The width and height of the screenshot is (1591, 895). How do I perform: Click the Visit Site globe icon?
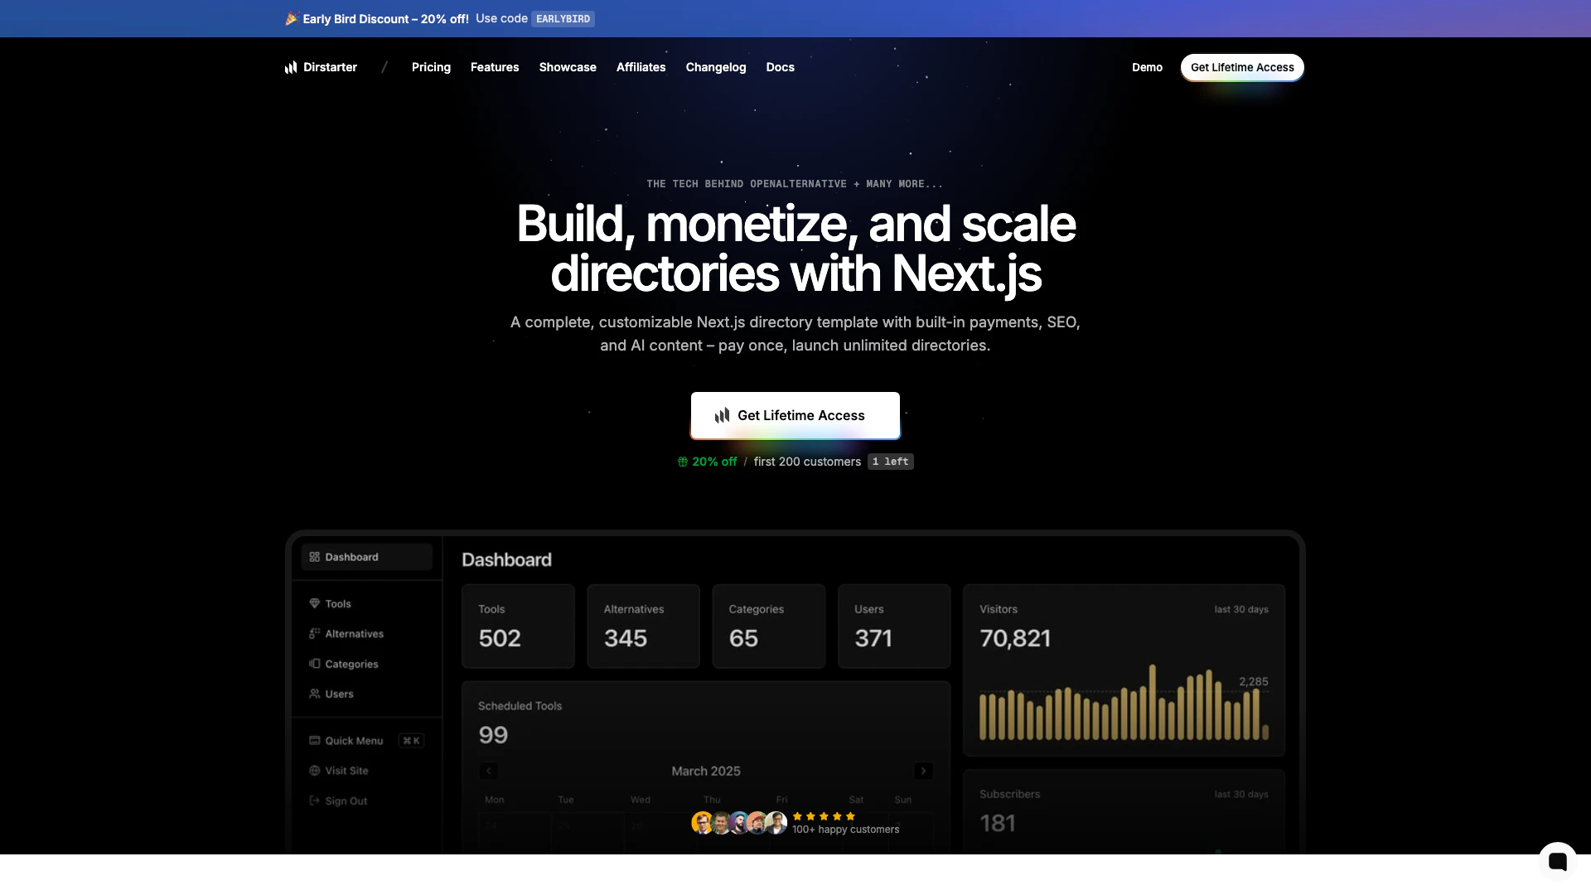click(x=314, y=771)
